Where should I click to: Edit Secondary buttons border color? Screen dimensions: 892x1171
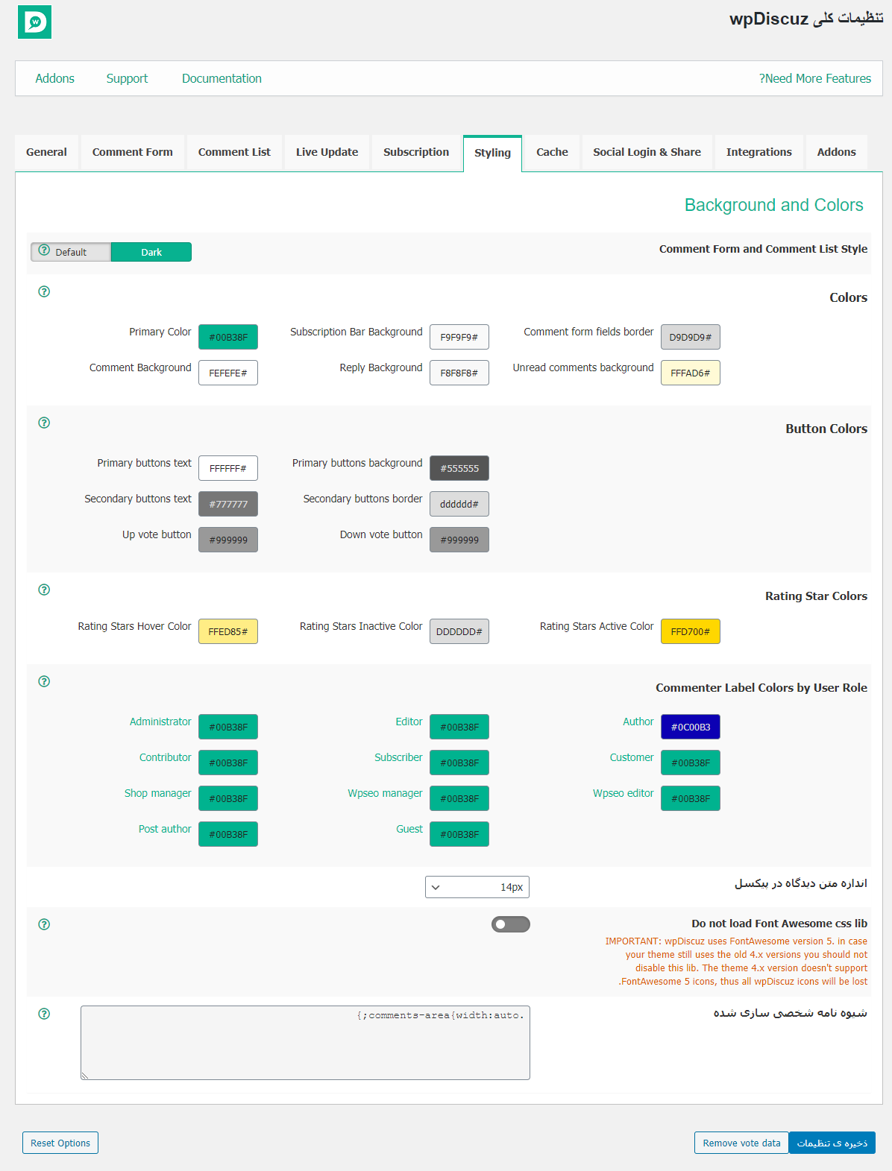pos(459,504)
